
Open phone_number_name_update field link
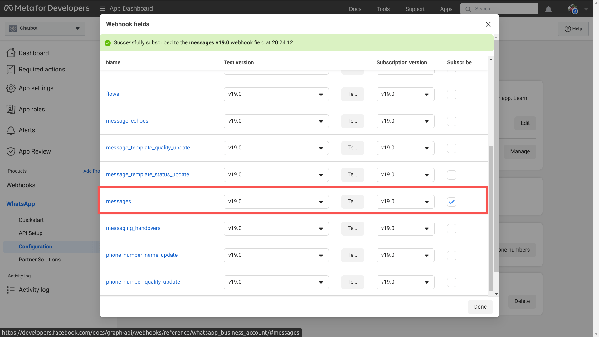pos(142,255)
